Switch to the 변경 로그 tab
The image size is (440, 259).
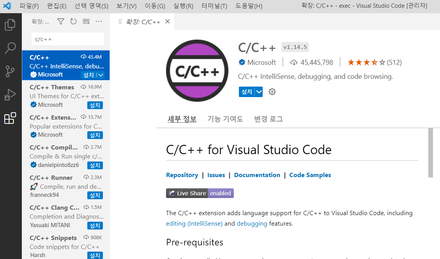tap(268, 119)
